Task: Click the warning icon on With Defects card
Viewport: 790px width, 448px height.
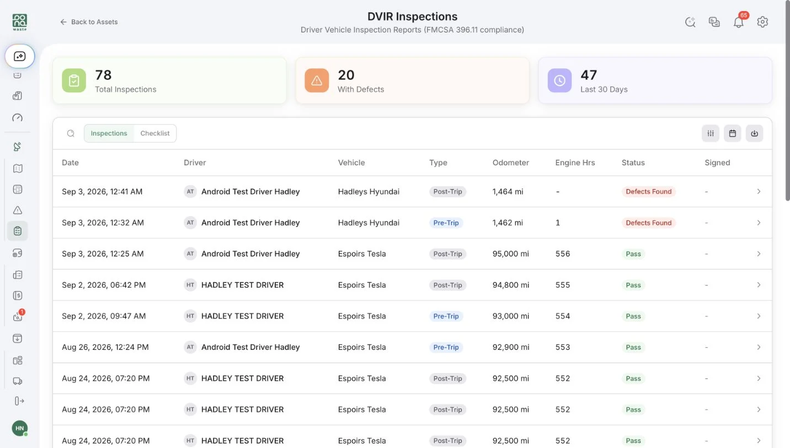Action: [x=317, y=80]
